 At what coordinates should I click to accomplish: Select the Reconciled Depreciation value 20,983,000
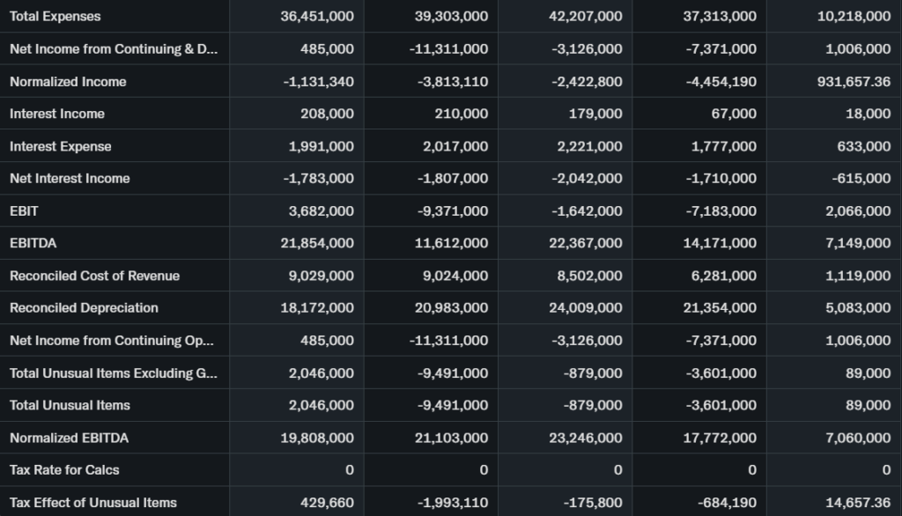click(451, 308)
